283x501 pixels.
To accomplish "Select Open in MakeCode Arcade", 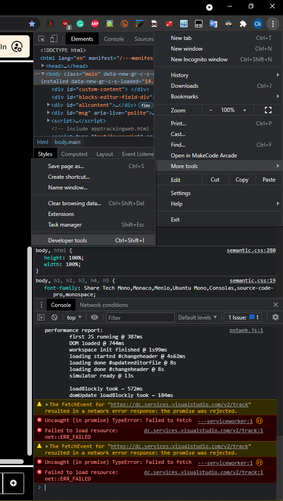I will tap(218, 156).
